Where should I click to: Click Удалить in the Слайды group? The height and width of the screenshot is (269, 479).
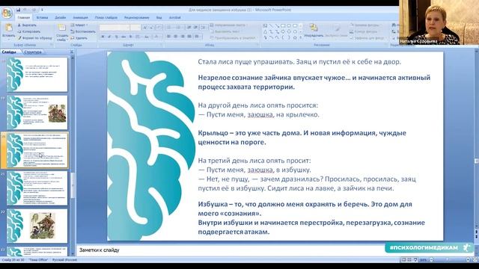pos(79,38)
